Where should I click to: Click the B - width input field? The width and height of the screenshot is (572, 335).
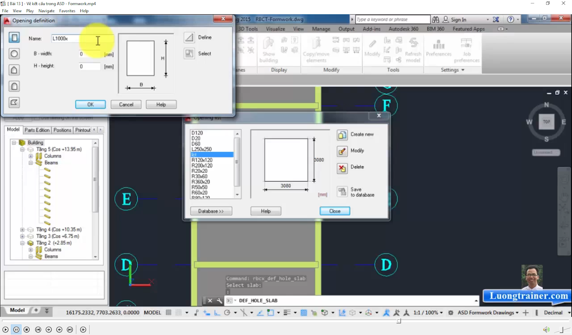pos(90,54)
